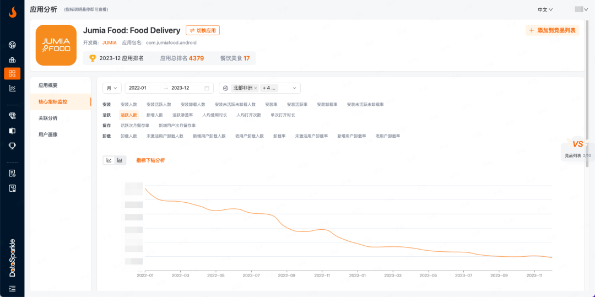Open the dashboard layout sidebar icon

pyautogui.click(x=12, y=188)
